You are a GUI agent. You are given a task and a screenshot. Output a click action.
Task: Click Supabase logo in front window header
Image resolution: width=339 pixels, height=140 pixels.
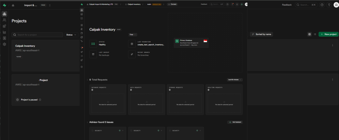click(x=82, y=4)
